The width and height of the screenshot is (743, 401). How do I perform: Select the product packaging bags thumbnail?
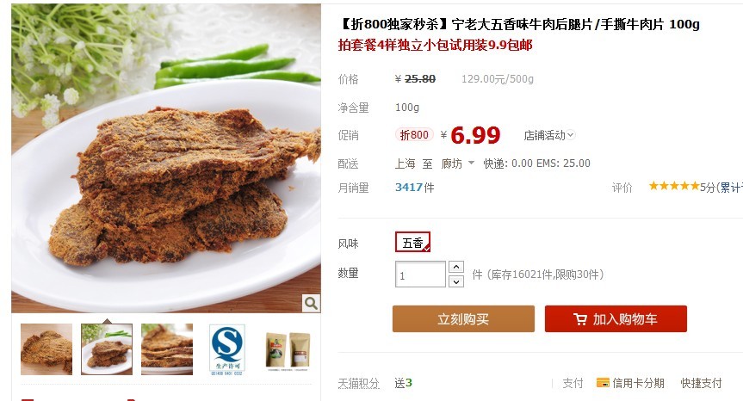click(x=288, y=349)
